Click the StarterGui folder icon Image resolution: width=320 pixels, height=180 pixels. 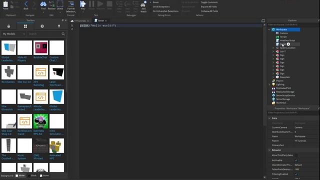[x=273, y=102]
